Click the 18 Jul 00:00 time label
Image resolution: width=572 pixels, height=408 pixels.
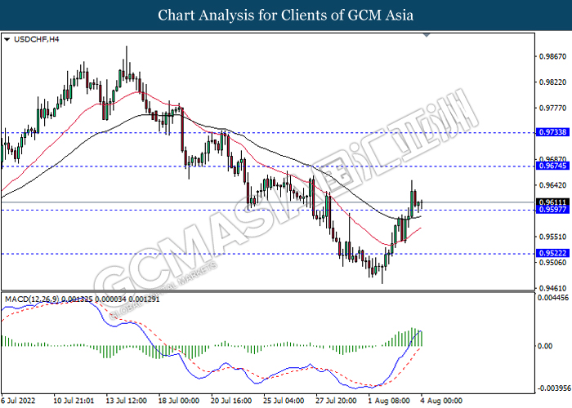tap(179, 401)
